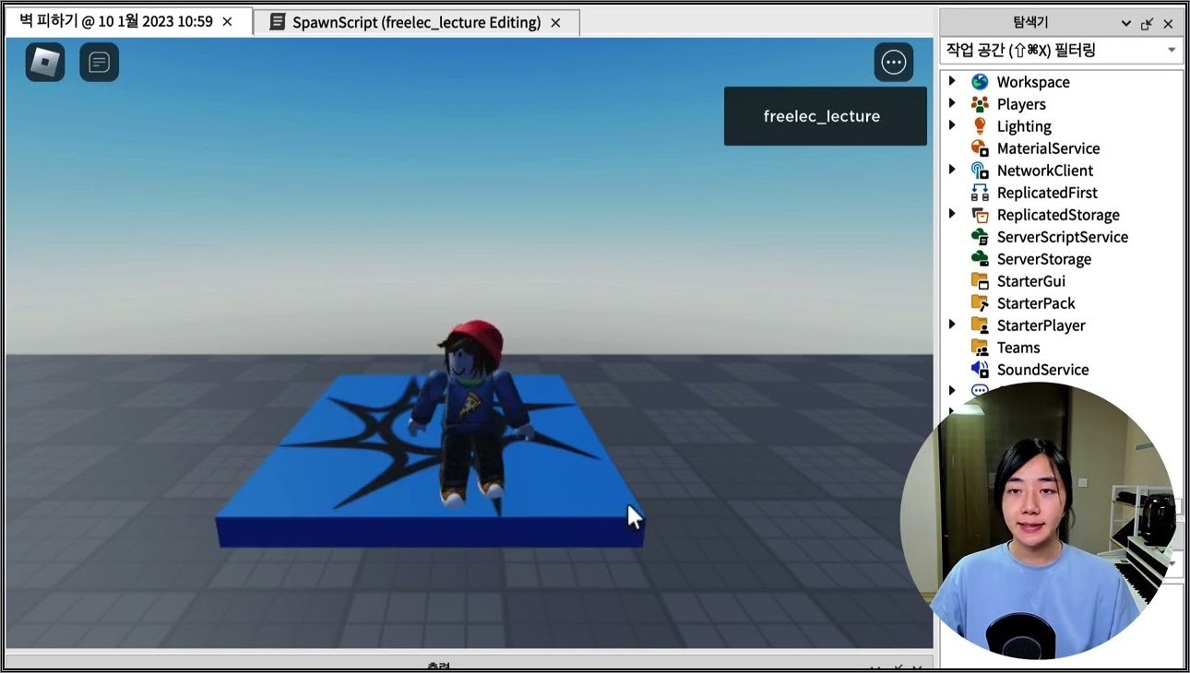Select the freelec_lecture player list entry
This screenshot has width=1190, height=673.
click(826, 116)
